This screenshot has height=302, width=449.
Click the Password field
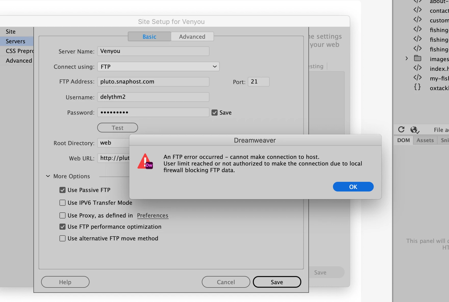pyautogui.click(x=153, y=112)
